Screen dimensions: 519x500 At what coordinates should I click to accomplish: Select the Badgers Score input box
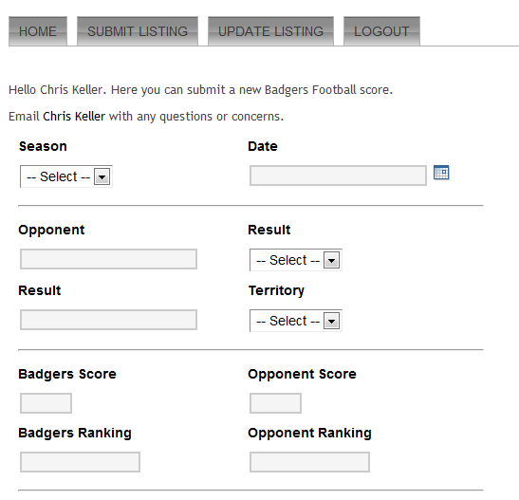[46, 403]
